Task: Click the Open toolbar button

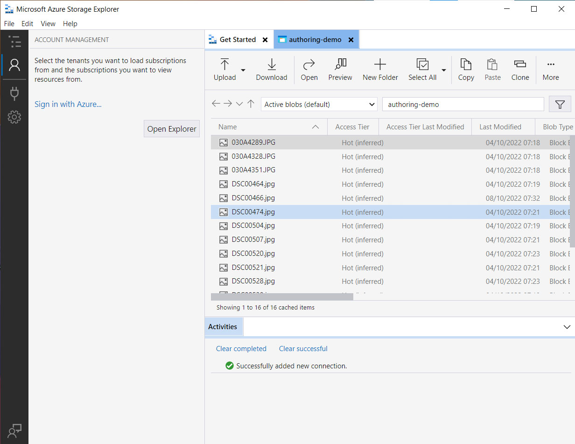Action: coord(309,70)
